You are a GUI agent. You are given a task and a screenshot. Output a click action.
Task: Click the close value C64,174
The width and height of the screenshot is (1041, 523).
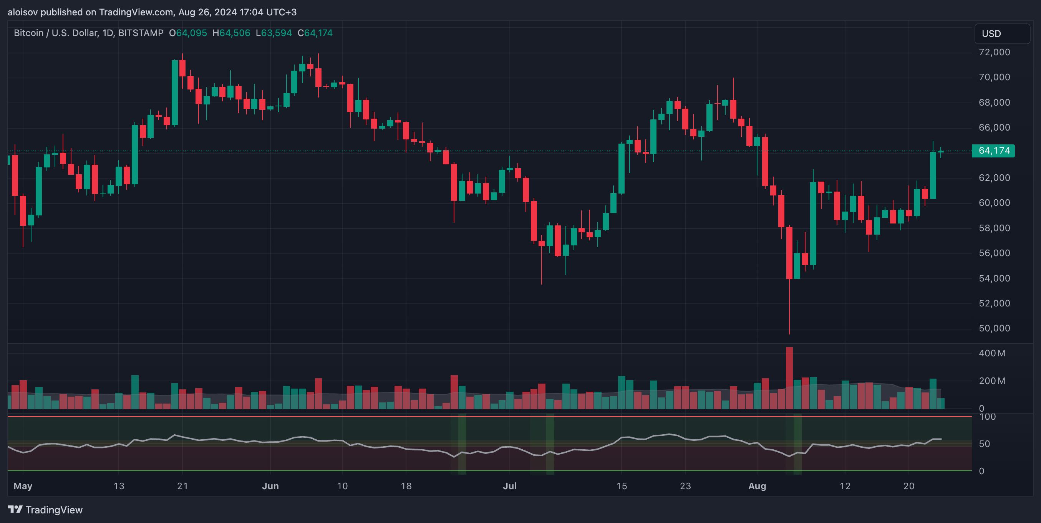click(315, 33)
